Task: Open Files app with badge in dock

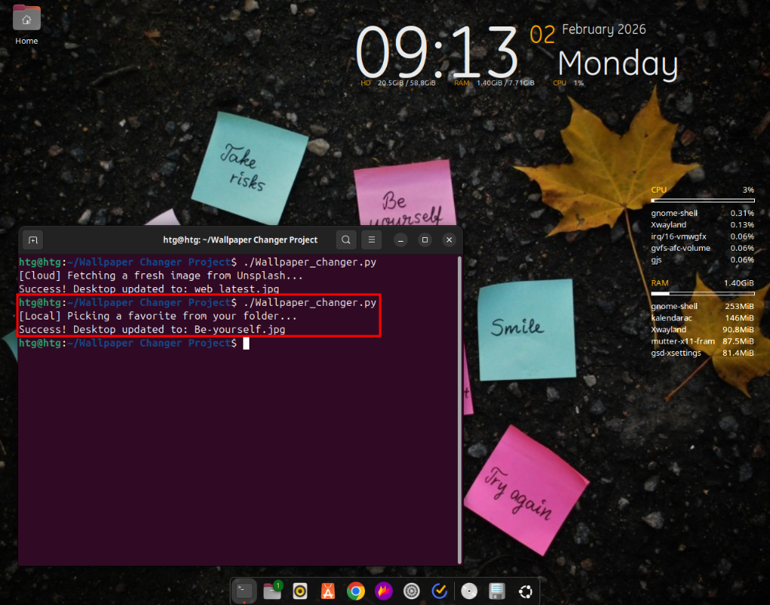Action: click(x=273, y=591)
